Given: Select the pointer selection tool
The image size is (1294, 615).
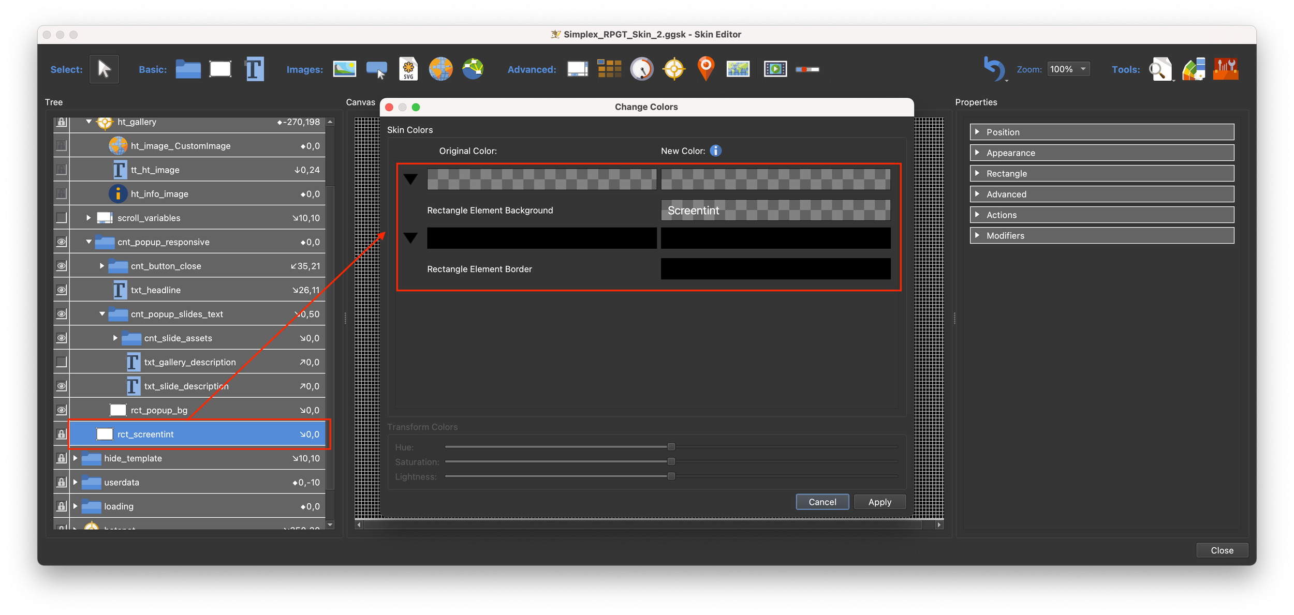Looking at the screenshot, I should click(104, 69).
